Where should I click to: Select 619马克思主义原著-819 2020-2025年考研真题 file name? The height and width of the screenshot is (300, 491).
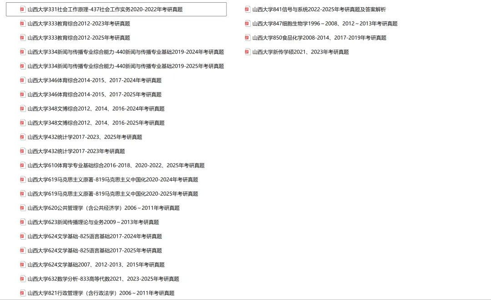click(113, 194)
